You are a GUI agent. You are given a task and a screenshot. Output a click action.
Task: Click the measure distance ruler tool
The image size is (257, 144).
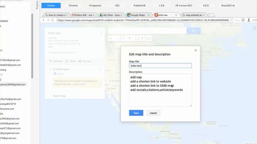(149, 38)
